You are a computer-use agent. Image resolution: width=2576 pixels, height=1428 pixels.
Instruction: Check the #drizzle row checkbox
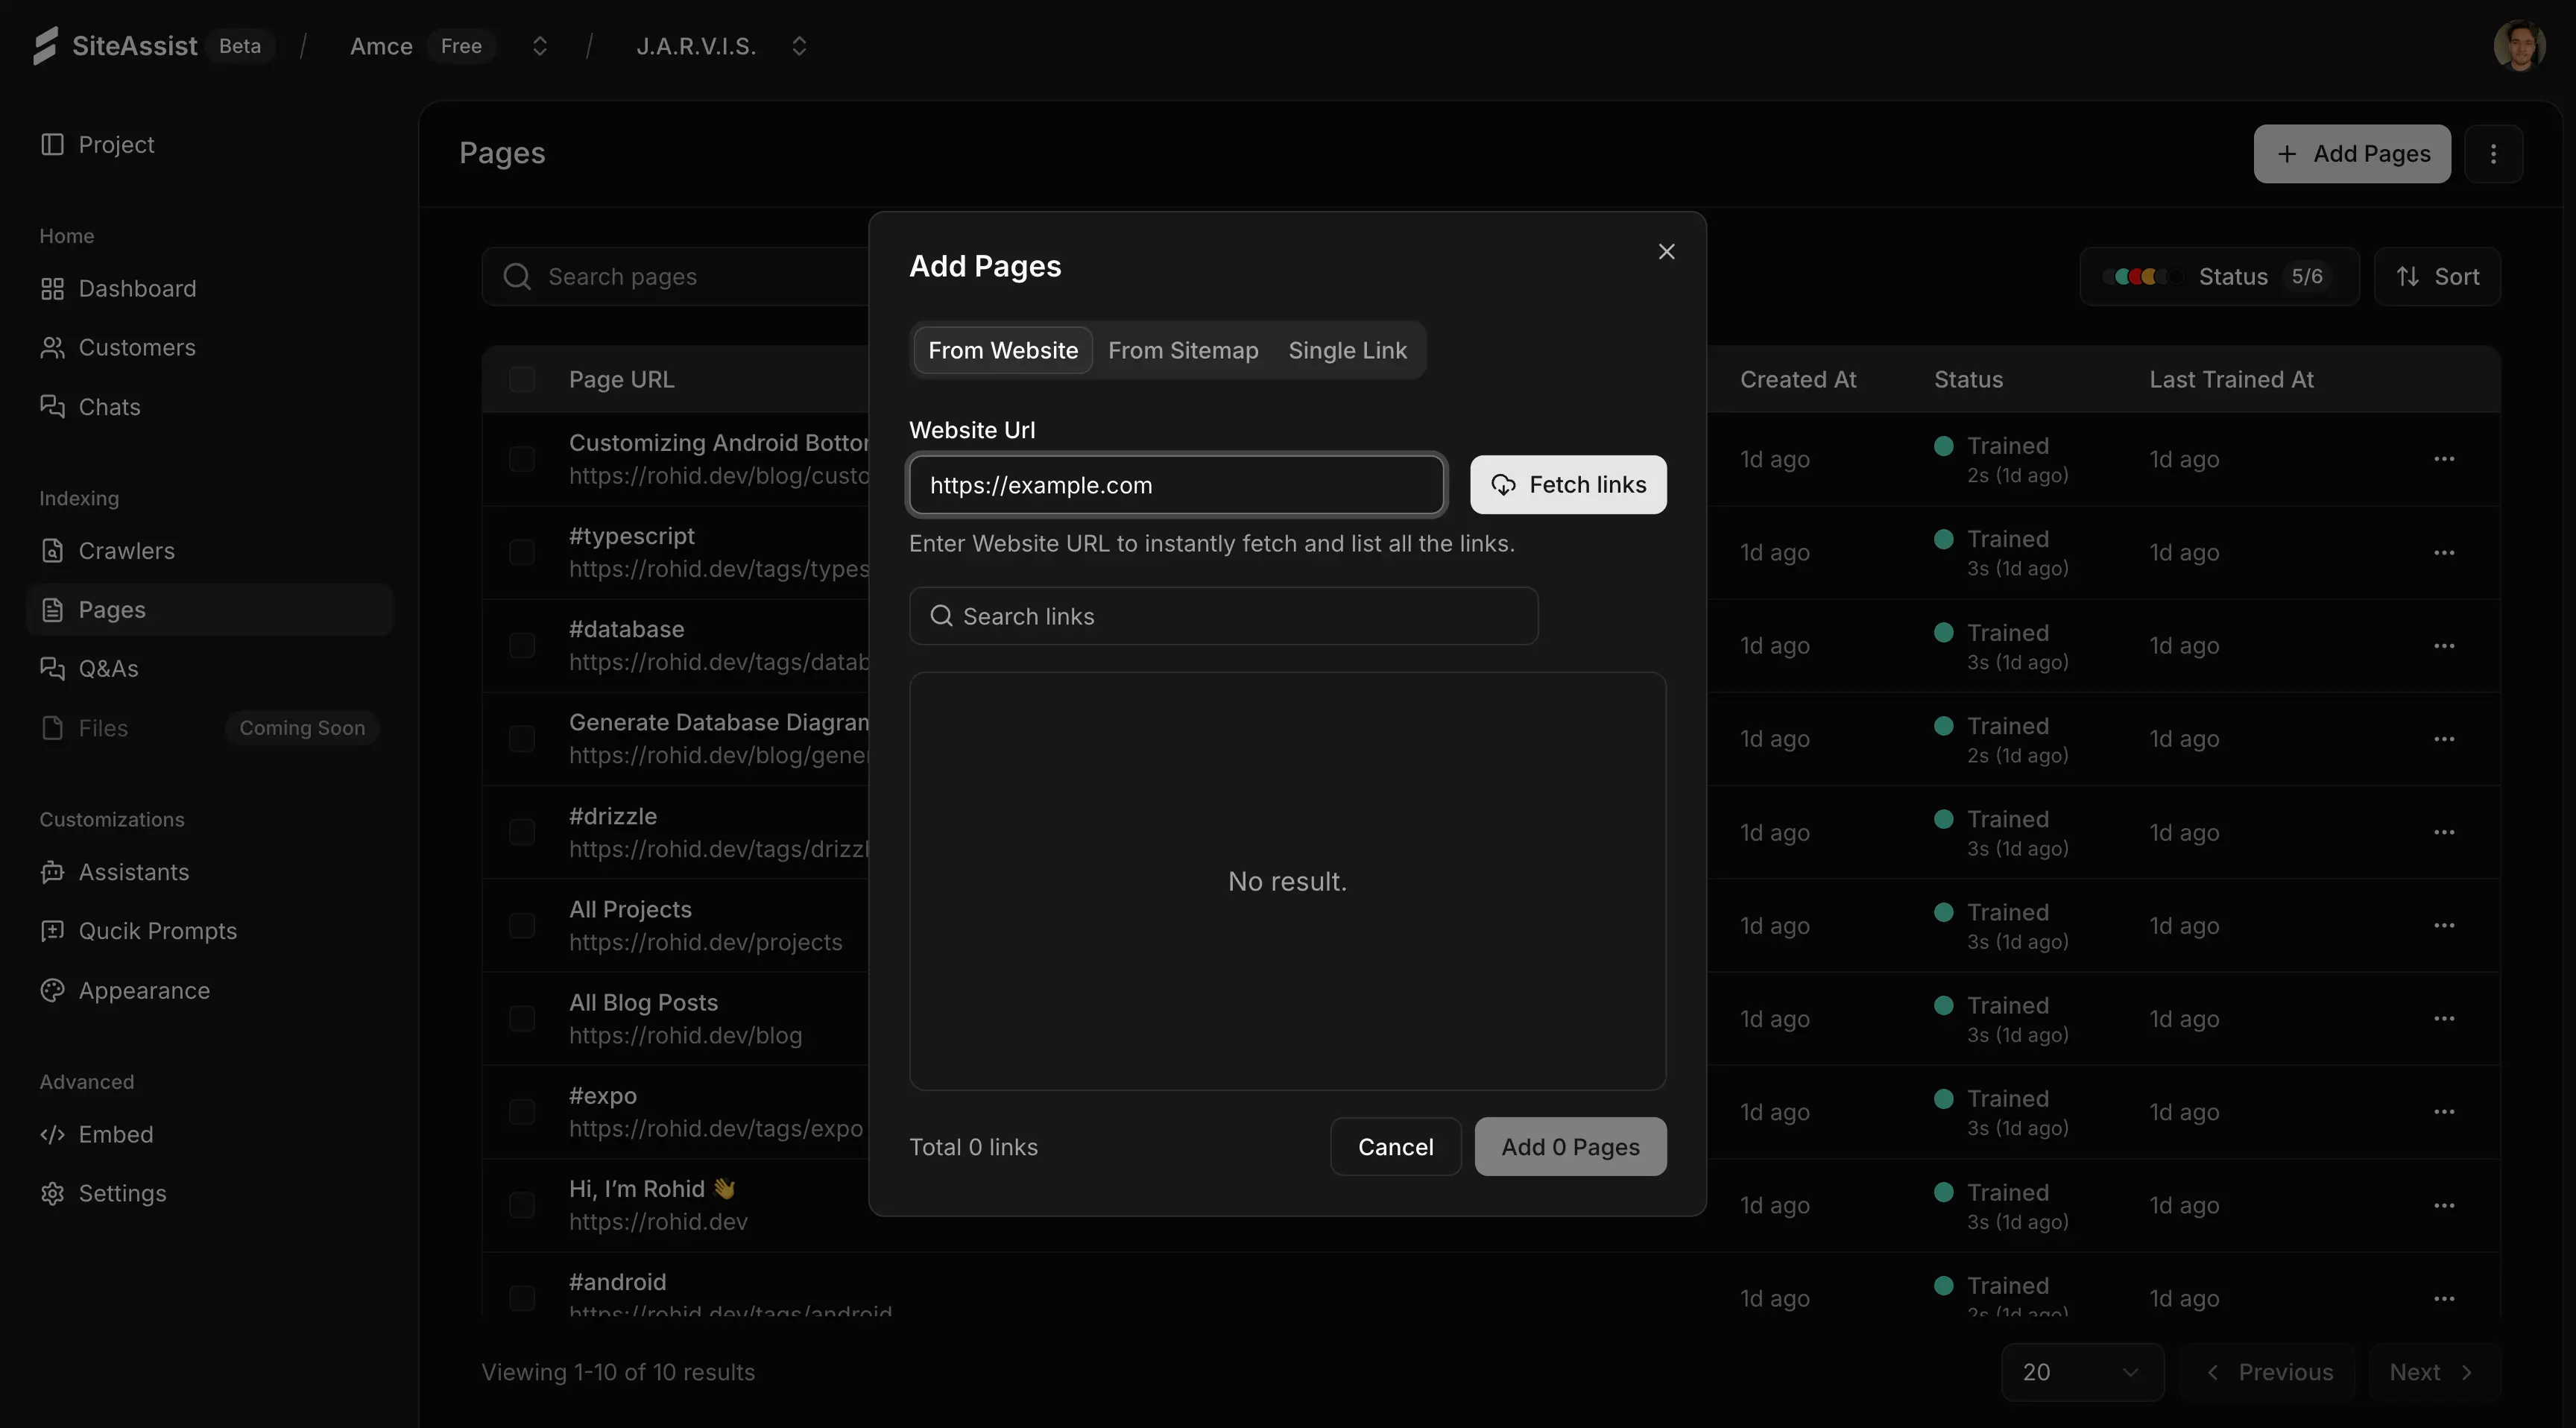point(522,833)
